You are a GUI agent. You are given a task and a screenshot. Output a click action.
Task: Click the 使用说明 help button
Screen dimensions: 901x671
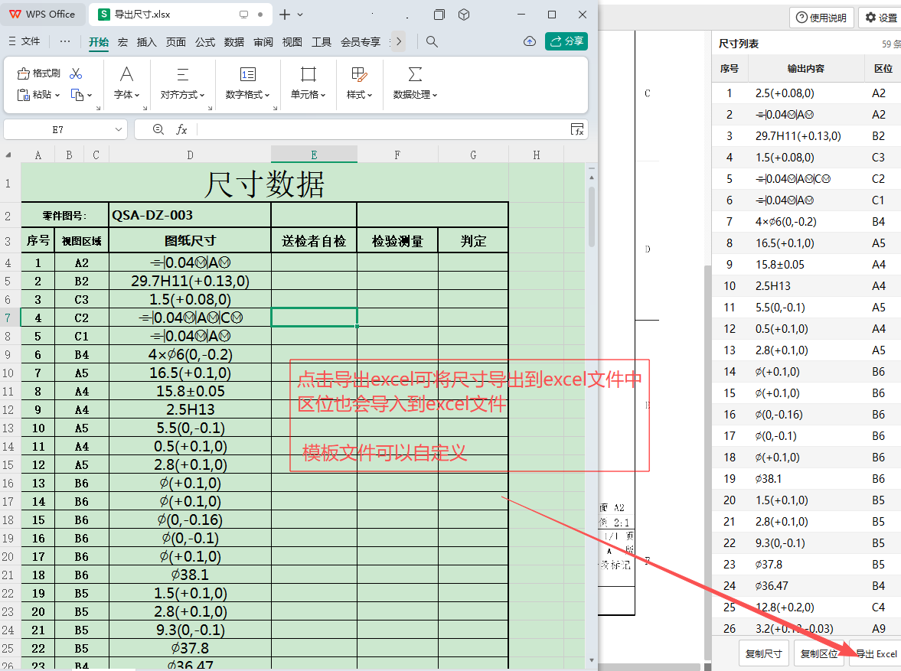821,18
